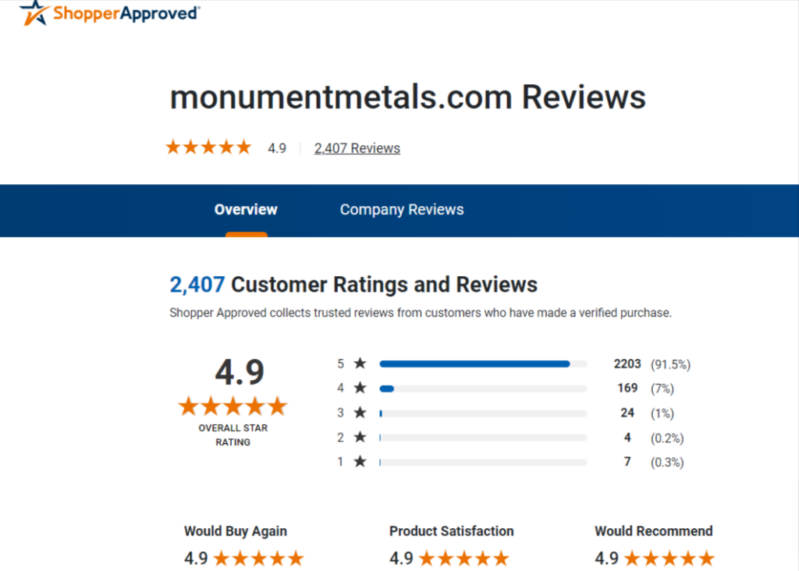Image resolution: width=799 pixels, height=571 pixels.
Task: Open the 2,407 Reviews link
Action: tap(357, 148)
